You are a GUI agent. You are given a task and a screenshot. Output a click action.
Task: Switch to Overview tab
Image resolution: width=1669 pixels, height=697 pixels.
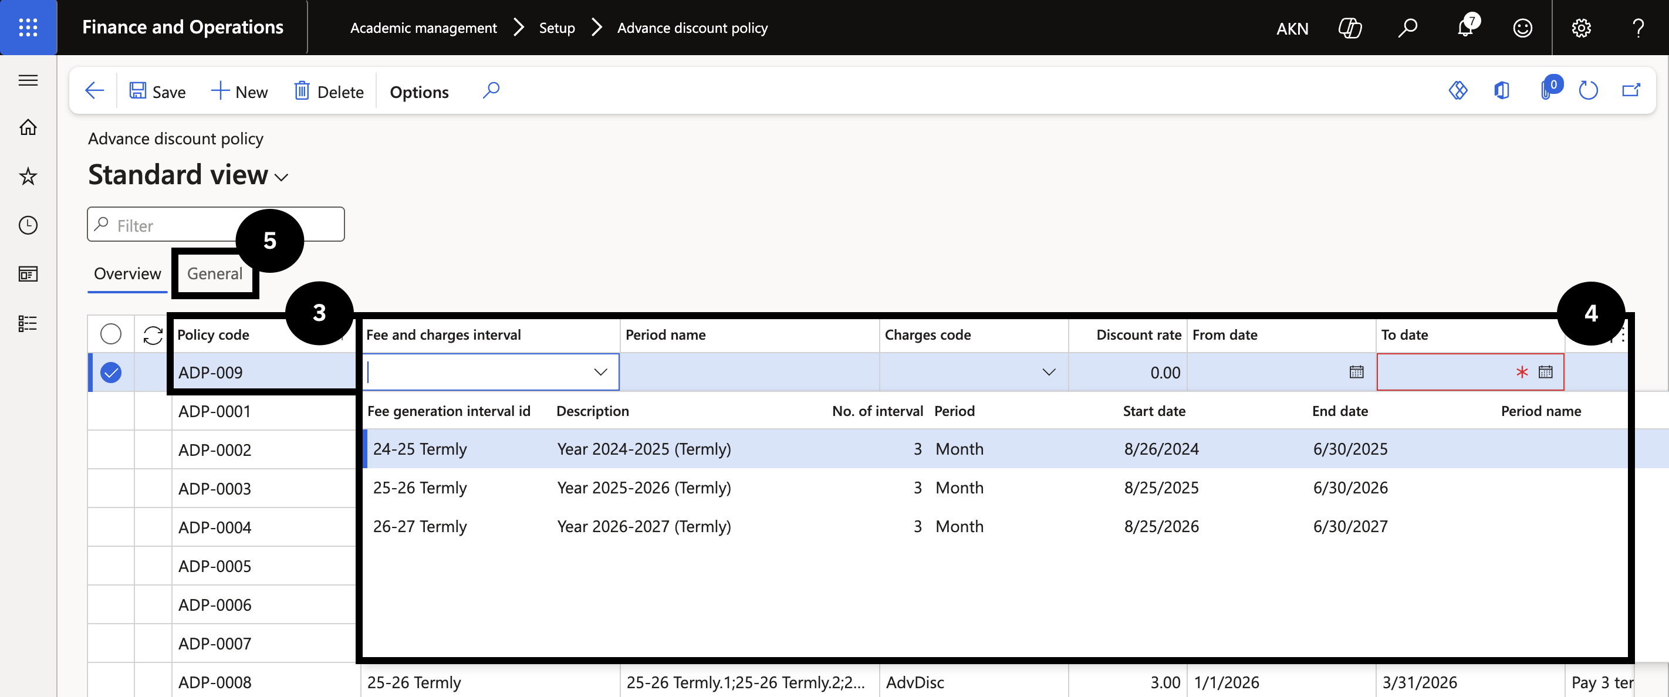click(x=127, y=273)
